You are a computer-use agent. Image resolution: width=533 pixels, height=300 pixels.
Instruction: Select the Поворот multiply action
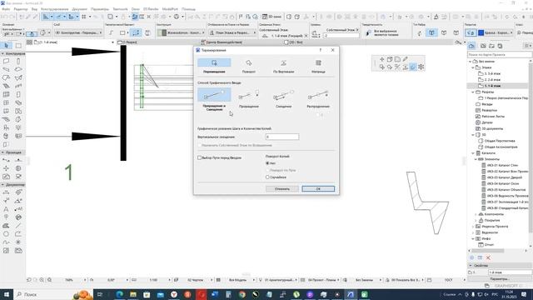249,66
